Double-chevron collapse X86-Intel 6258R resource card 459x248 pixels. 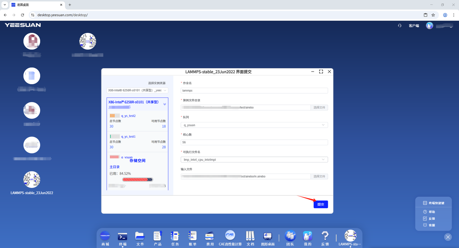165,104
